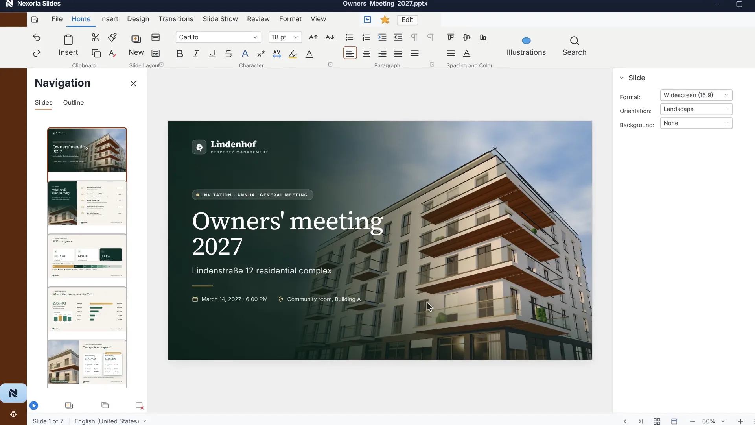Insert a numbered list
The height and width of the screenshot is (425, 755).
pos(366,37)
